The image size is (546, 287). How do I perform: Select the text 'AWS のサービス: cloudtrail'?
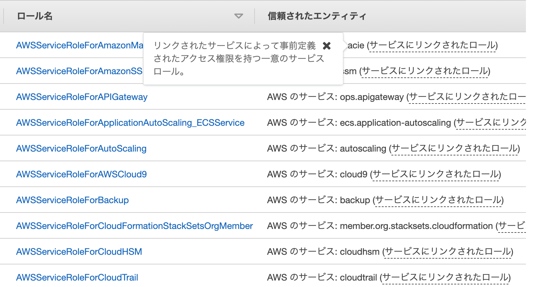(322, 277)
